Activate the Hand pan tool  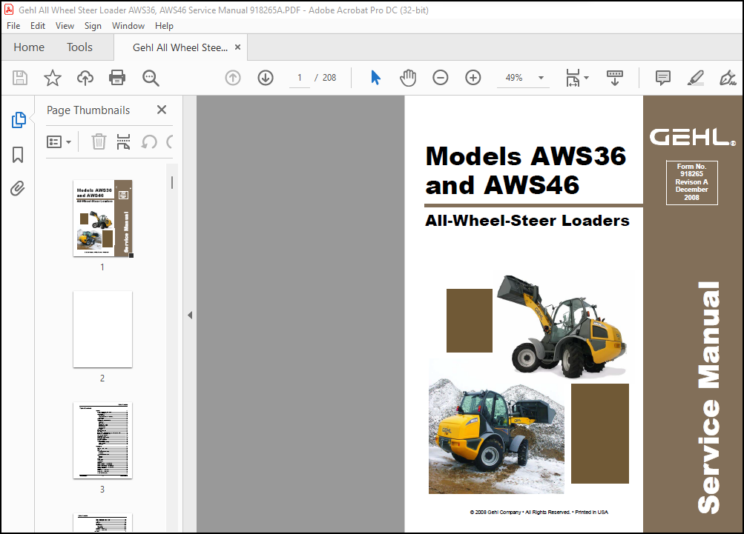[x=407, y=78]
